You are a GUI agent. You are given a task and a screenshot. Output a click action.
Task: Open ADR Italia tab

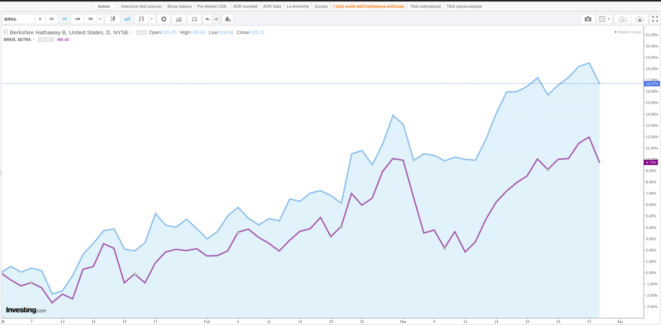(272, 6)
